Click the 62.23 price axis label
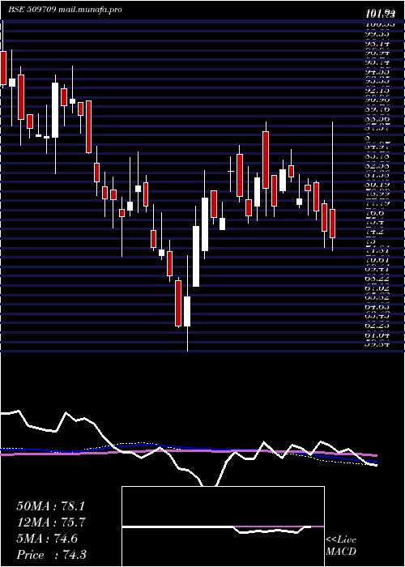The image size is (405, 567). [377, 326]
